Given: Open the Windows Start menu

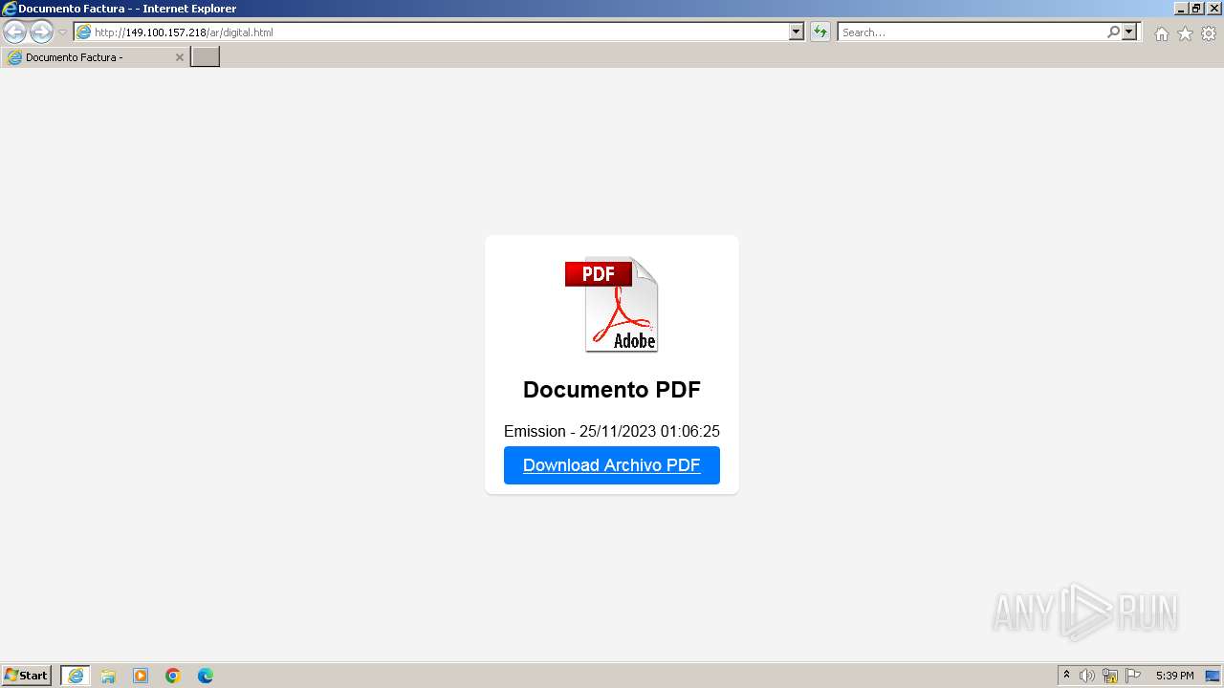Looking at the screenshot, I should click(27, 676).
